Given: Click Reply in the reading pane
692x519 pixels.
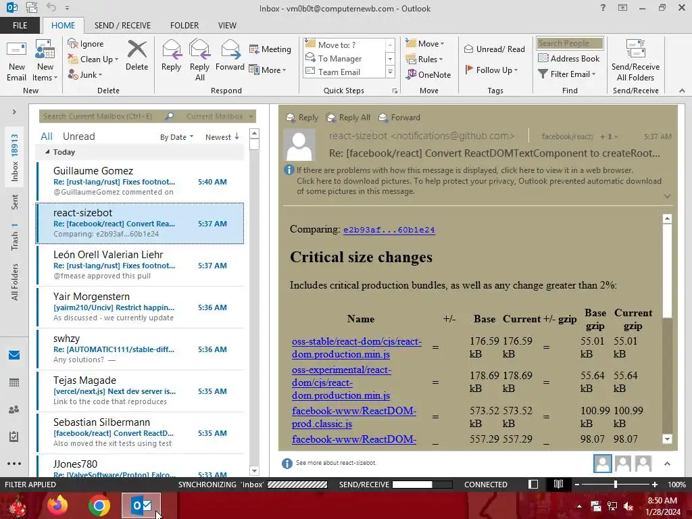Looking at the screenshot, I should 302,118.
